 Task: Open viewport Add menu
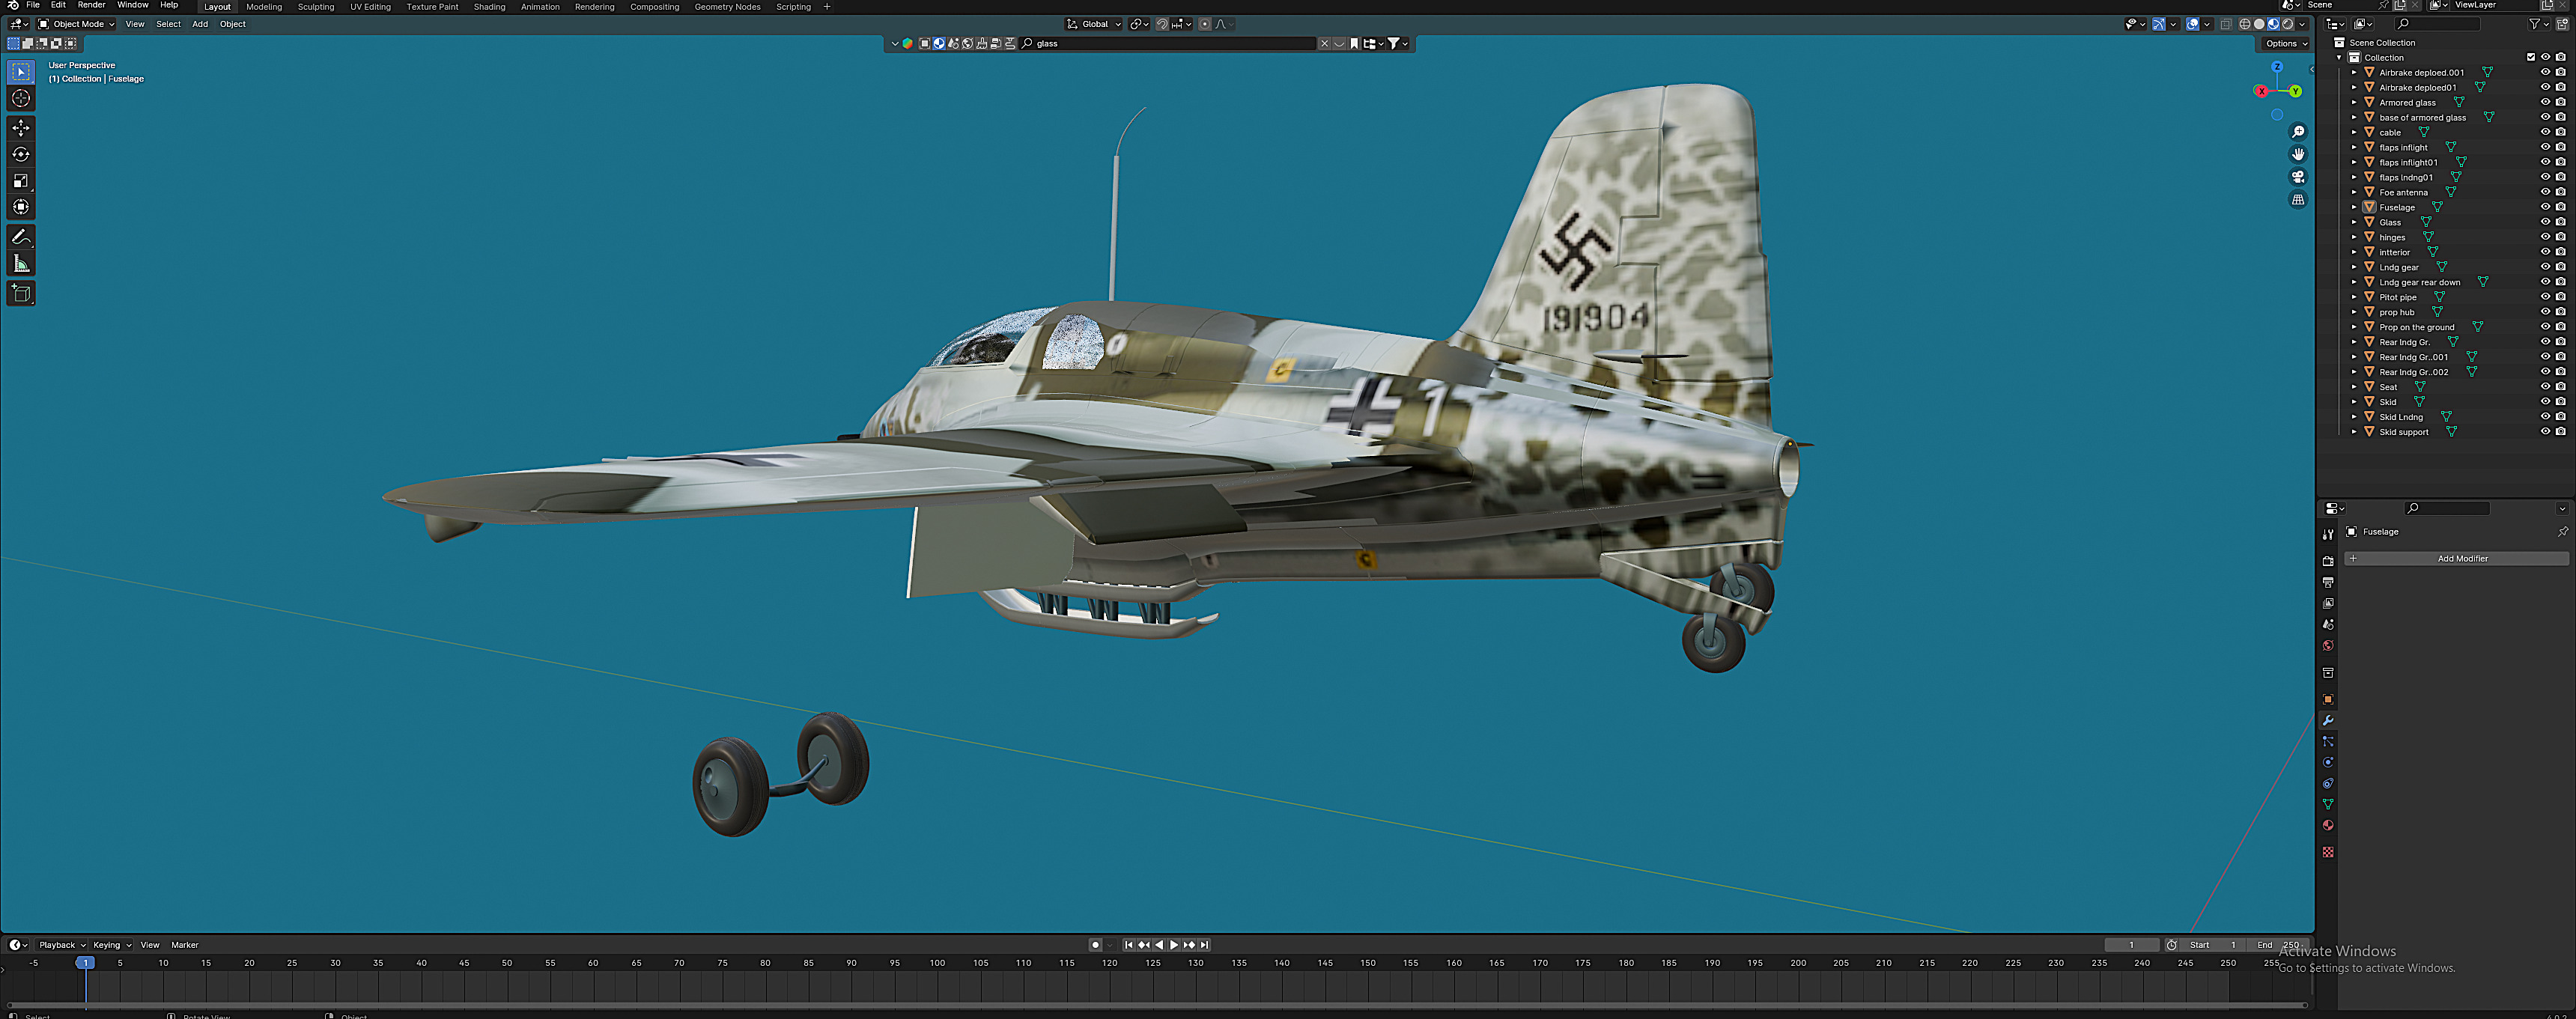[x=200, y=24]
